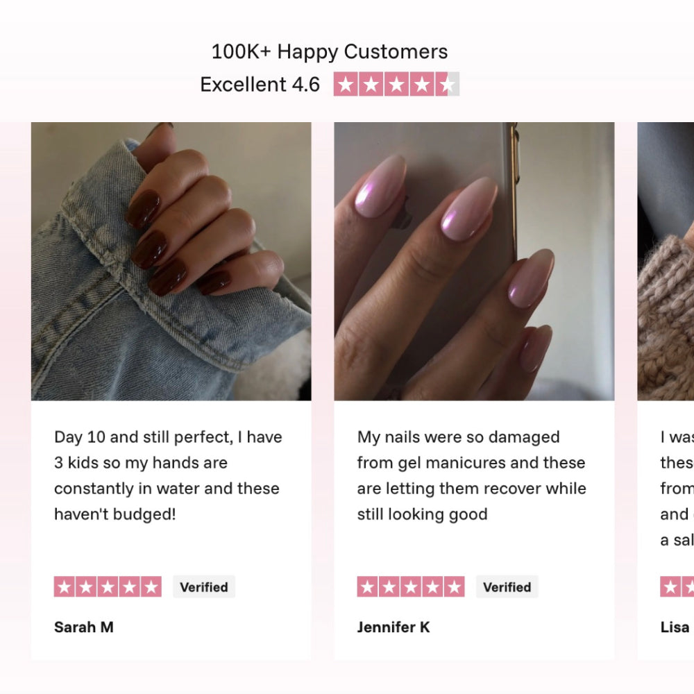This screenshot has width=694, height=694.
Task: Click the reviewer name Sarah M
Action: (x=84, y=627)
